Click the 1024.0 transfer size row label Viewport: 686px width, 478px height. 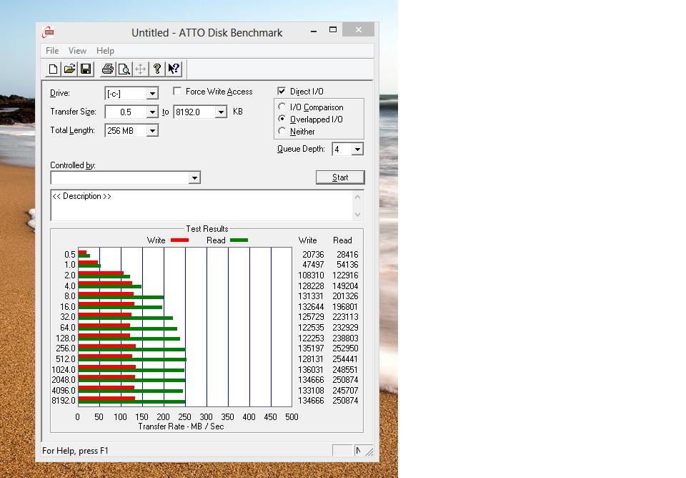64,370
